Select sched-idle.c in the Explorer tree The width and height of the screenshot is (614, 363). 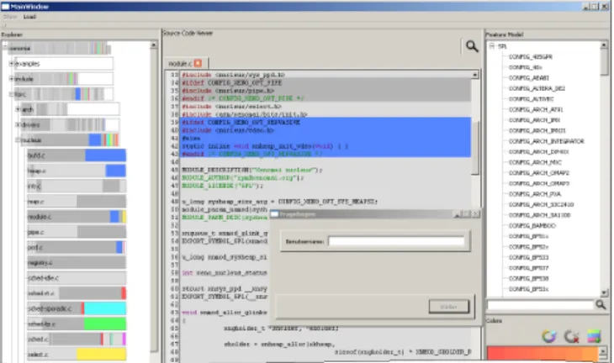tap(77, 278)
